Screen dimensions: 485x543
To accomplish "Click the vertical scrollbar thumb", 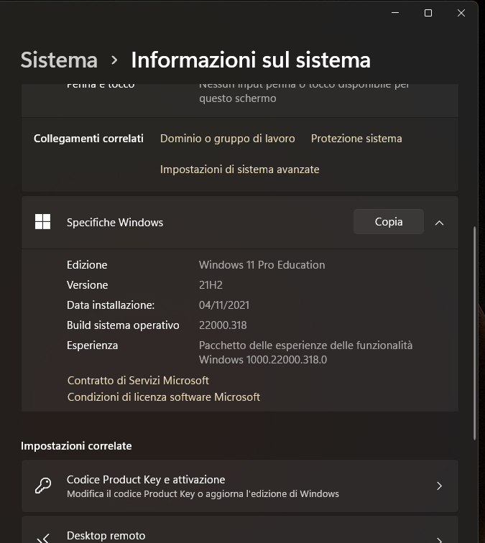I will (475, 333).
